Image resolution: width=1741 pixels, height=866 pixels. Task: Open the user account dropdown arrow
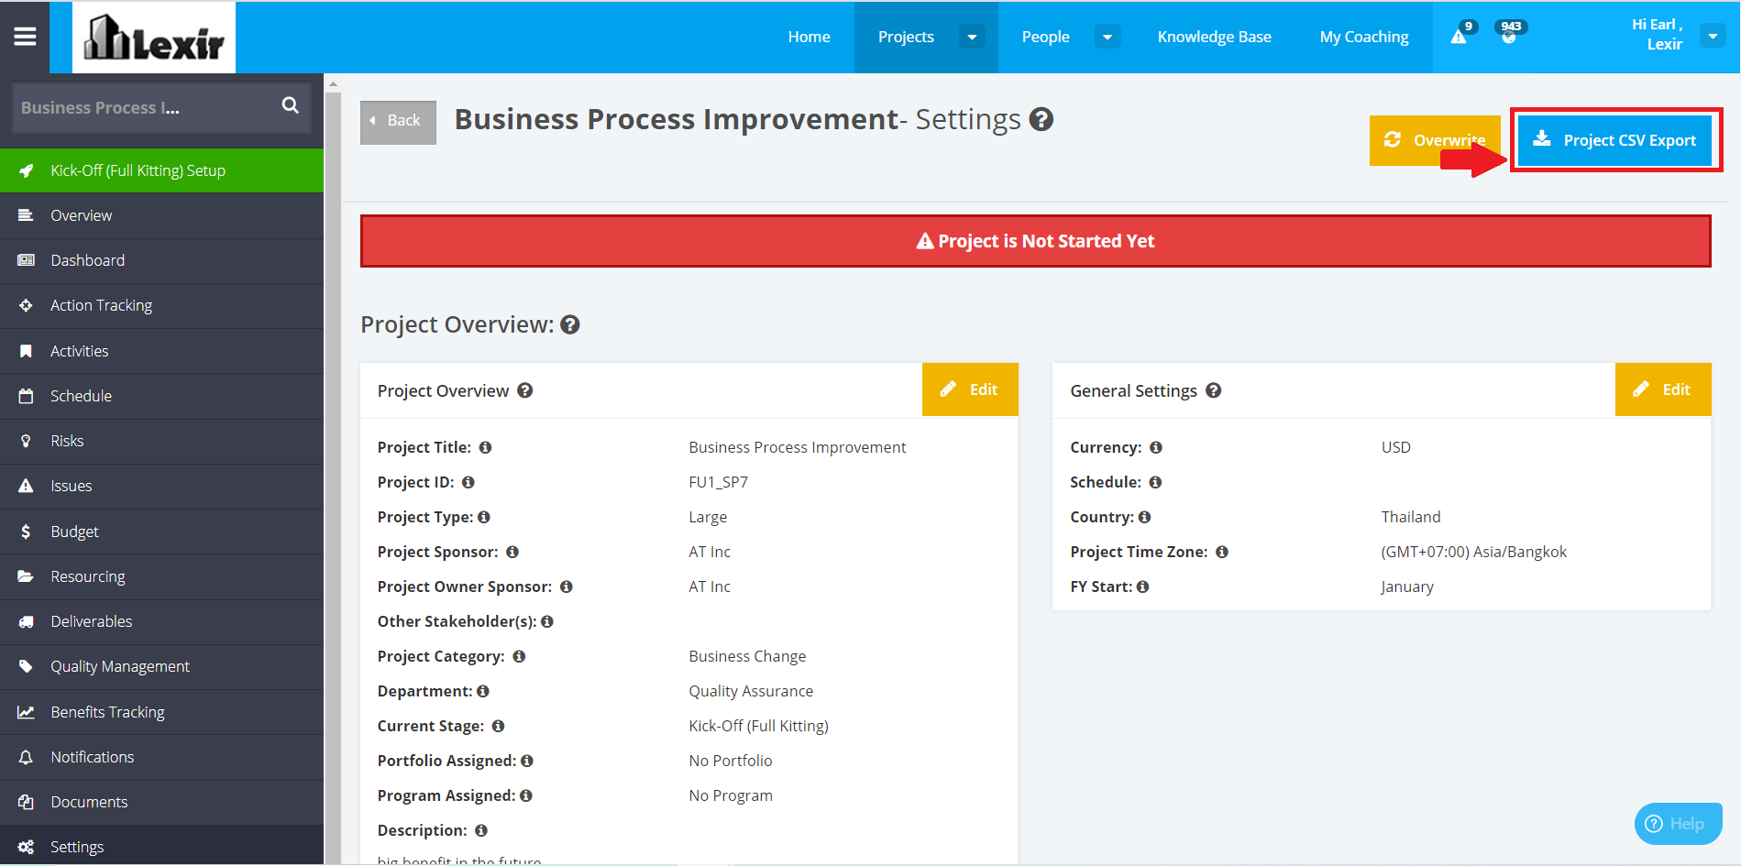tap(1713, 36)
